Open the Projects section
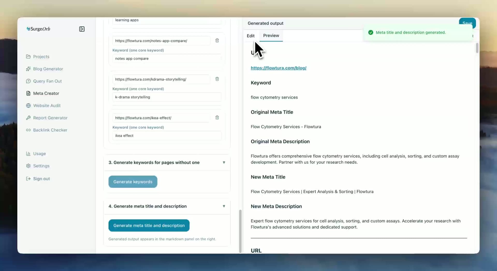Screen dimensions: 497x271 (x=41, y=56)
